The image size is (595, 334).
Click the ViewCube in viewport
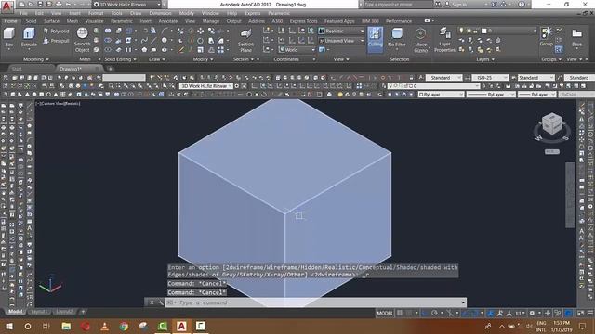pos(551,123)
